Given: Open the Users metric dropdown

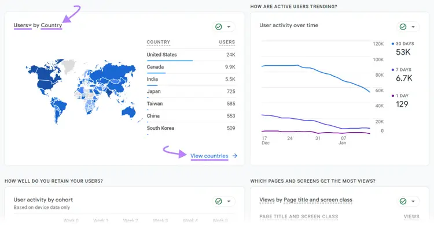Looking at the screenshot, I should click(23, 25).
